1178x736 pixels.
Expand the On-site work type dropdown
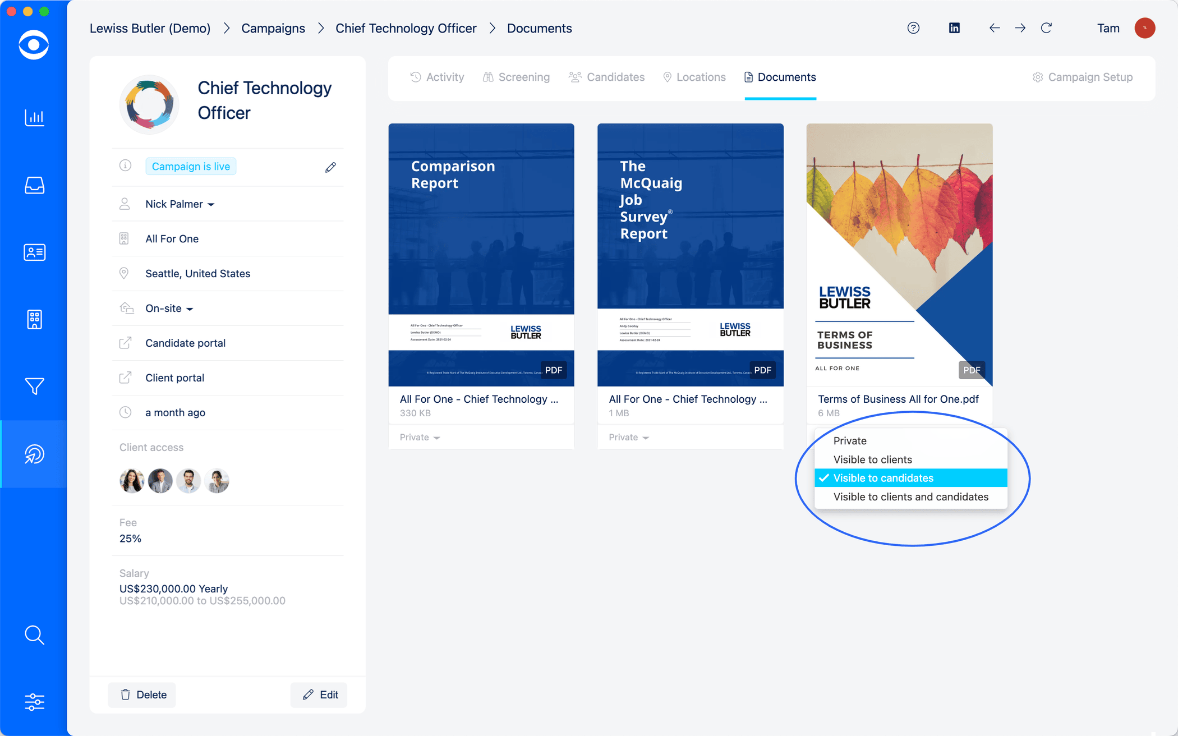pos(169,309)
